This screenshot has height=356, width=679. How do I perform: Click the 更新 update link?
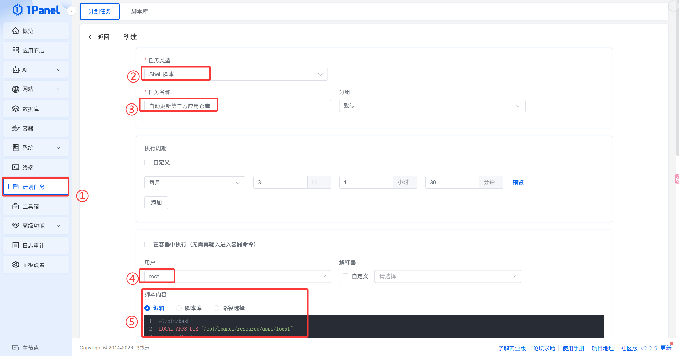pos(666,348)
